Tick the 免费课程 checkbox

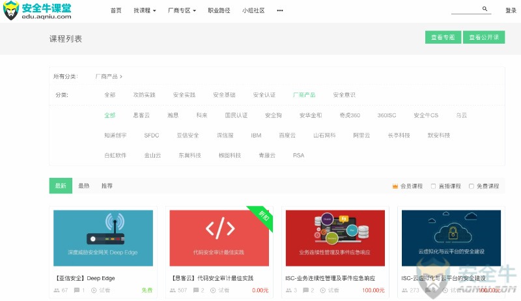tap(471, 186)
